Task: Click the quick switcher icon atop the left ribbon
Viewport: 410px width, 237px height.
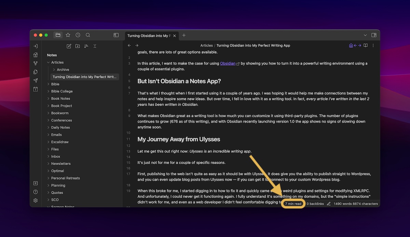Action: pyautogui.click(x=36, y=46)
